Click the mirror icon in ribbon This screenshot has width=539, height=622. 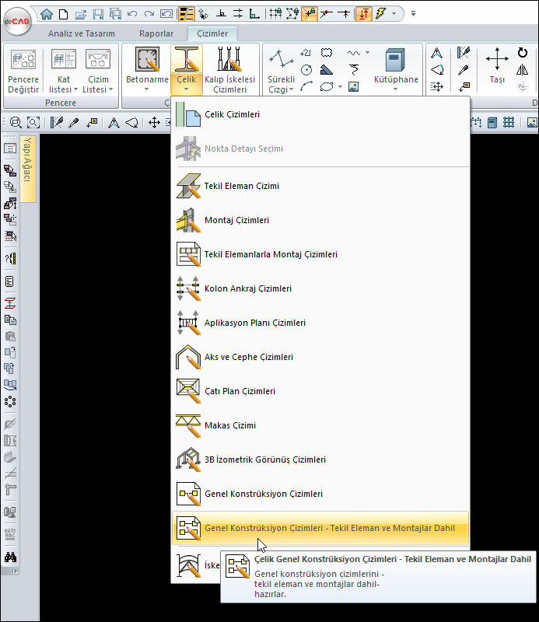click(523, 70)
